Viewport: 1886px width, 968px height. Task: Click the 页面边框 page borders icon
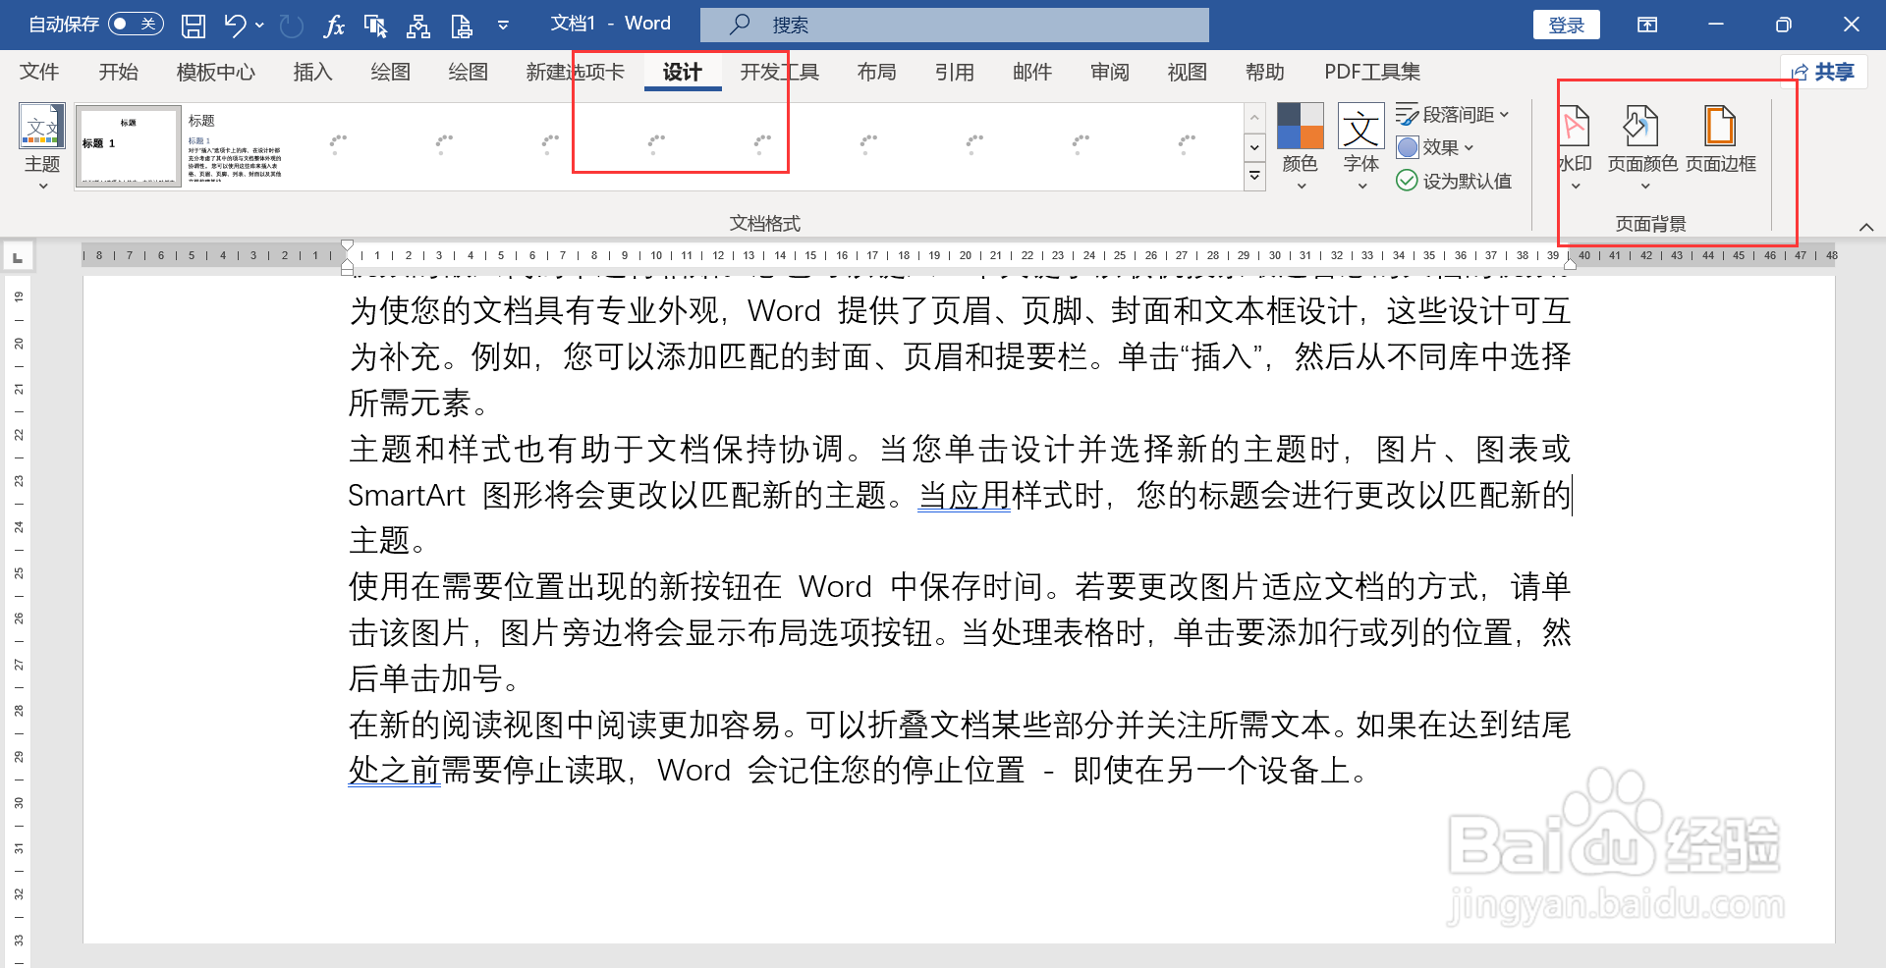(1720, 140)
